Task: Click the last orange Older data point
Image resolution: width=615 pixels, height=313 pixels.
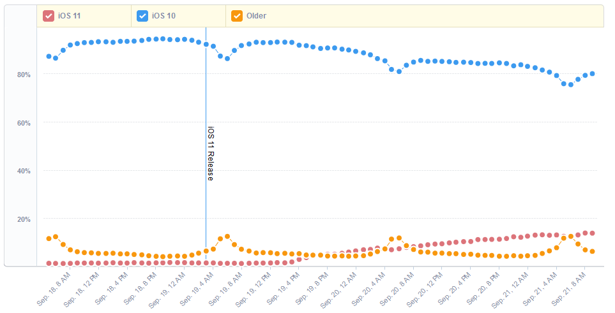Action: (592, 252)
